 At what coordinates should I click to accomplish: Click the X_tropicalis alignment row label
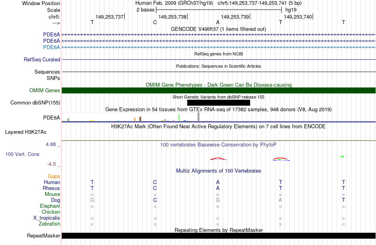click(x=47, y=218)
